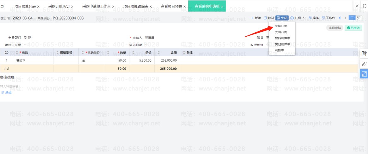Click the 备注信息 section heading
This screenshot has width=368, height=154.
pyautogui.click(x=7, y=77)
